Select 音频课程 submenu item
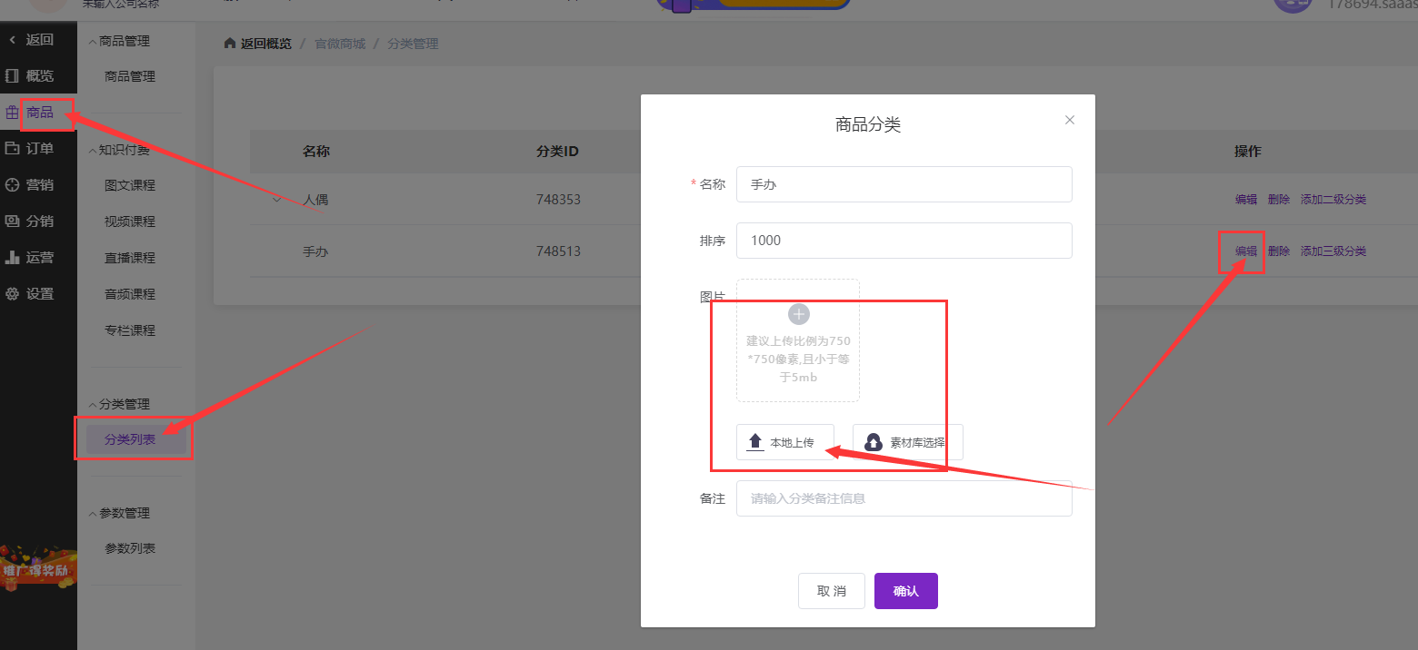 click(x=130, y=294)
